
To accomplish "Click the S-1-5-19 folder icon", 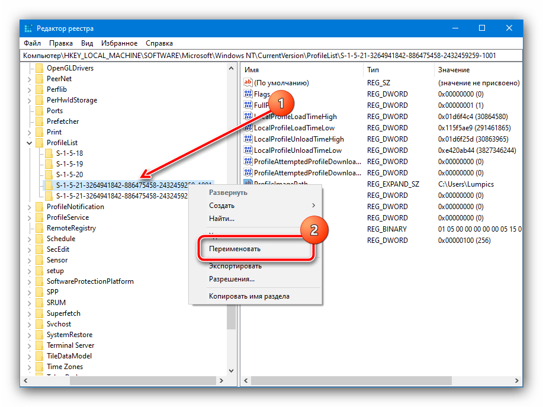I will click(49, 164).
